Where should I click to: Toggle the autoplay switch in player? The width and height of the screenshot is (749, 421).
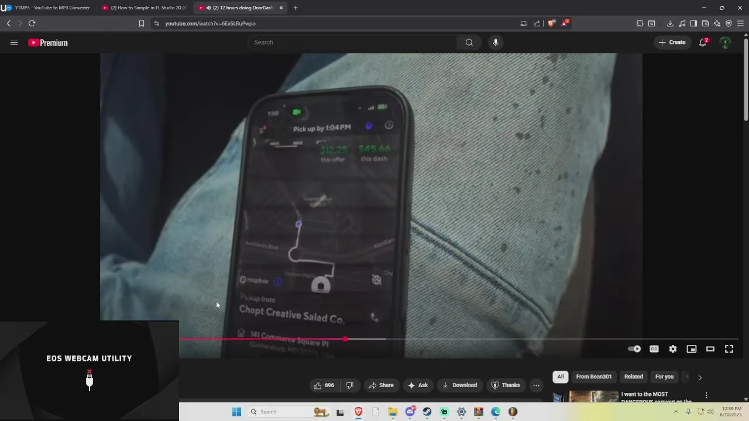634,349
